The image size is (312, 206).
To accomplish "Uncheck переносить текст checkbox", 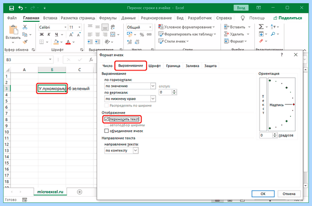I will point(107,119).
